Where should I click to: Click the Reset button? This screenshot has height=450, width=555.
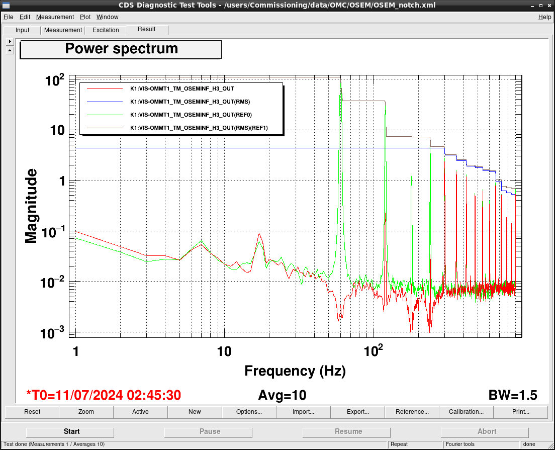(x=32, y=412)
